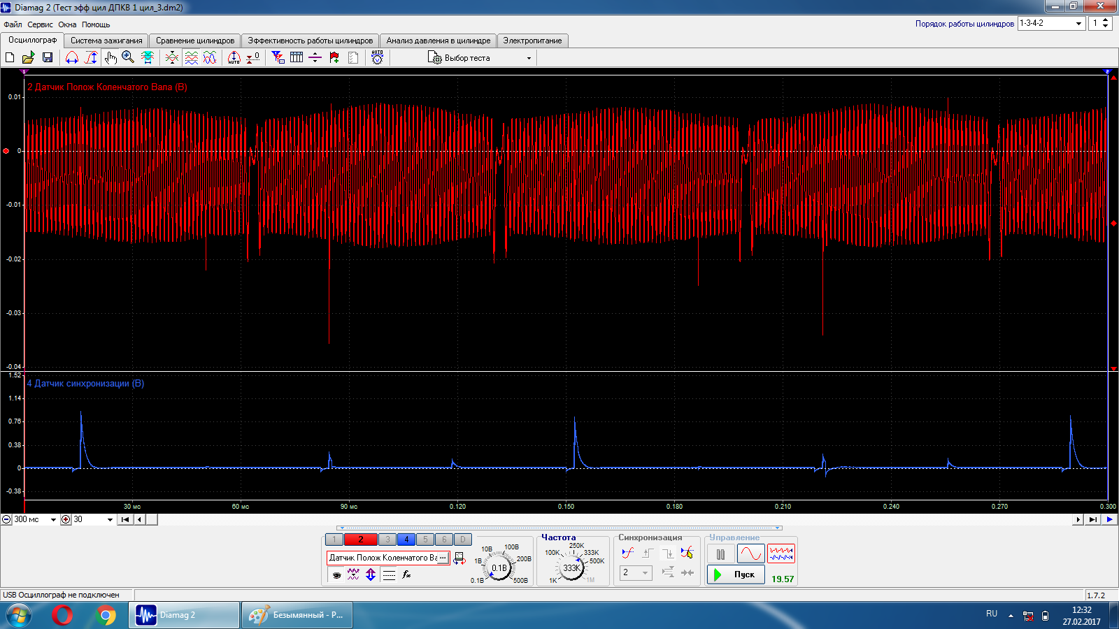Select the Осциллограф tab
The image size is (1119, 629).
pos(32,40)
